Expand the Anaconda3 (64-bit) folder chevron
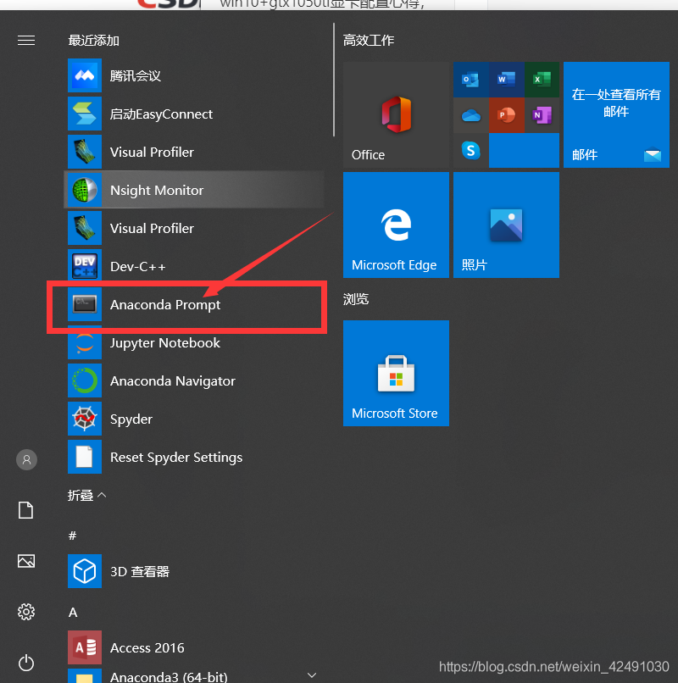Viewport: 678px width, 683px height. [x=312, y=675]
